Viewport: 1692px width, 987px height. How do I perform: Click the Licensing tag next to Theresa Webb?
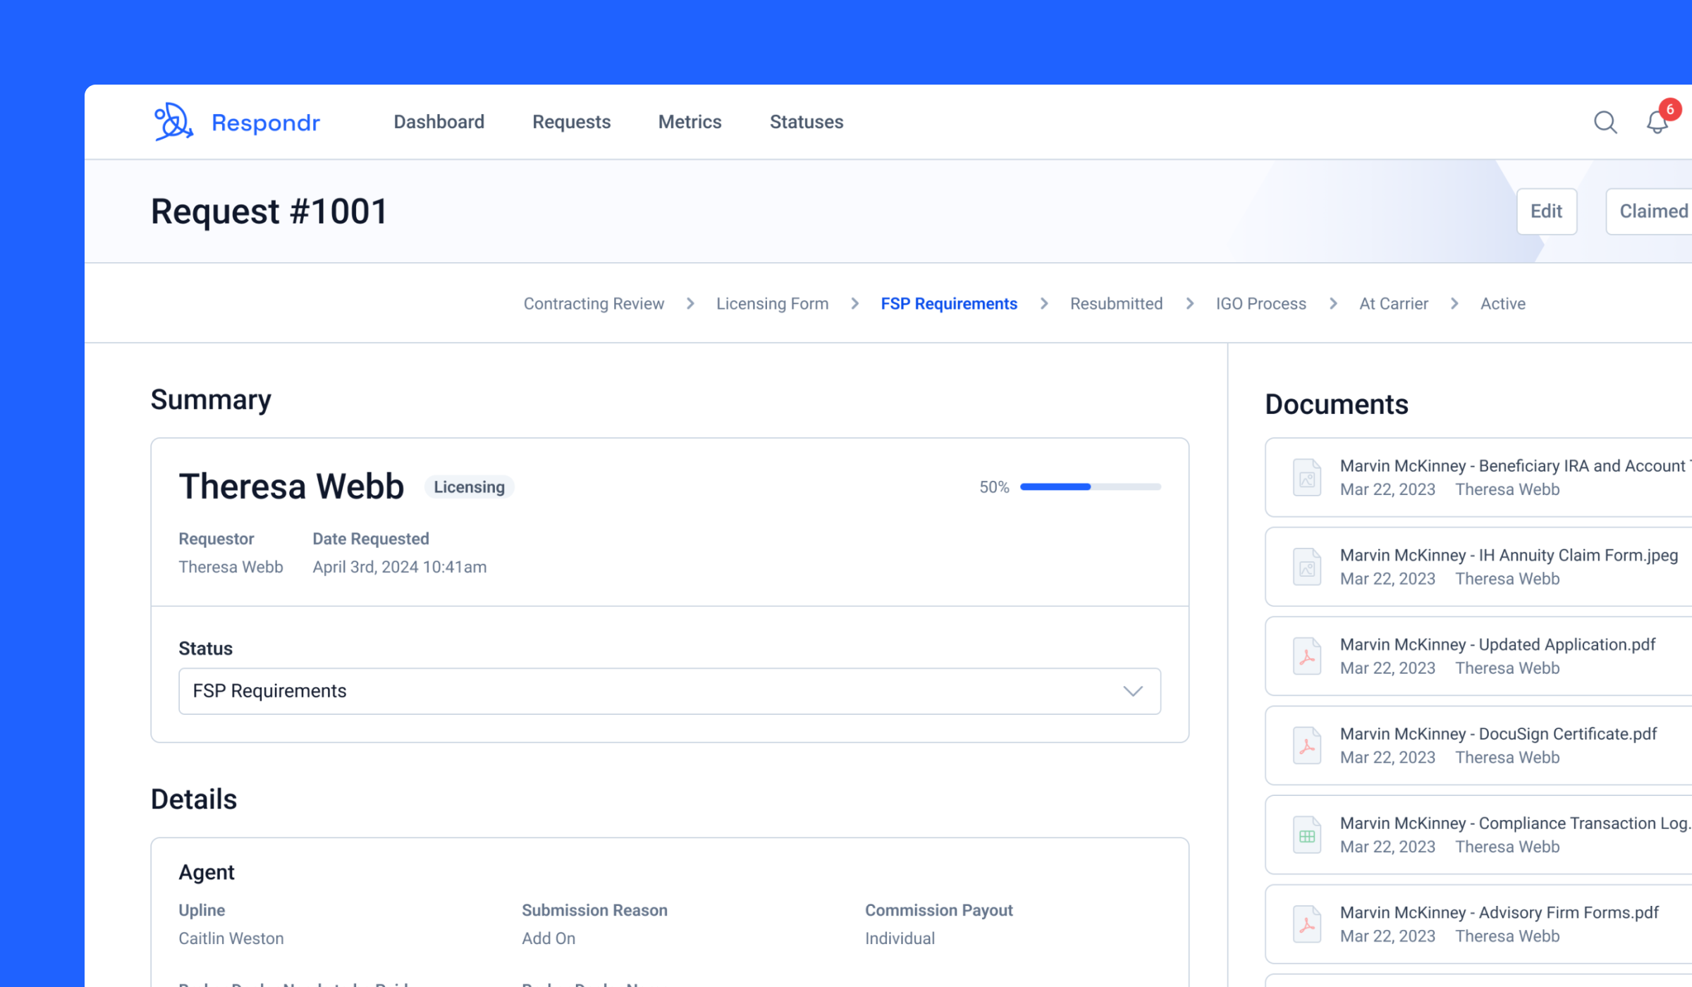[x=469, y=487]
